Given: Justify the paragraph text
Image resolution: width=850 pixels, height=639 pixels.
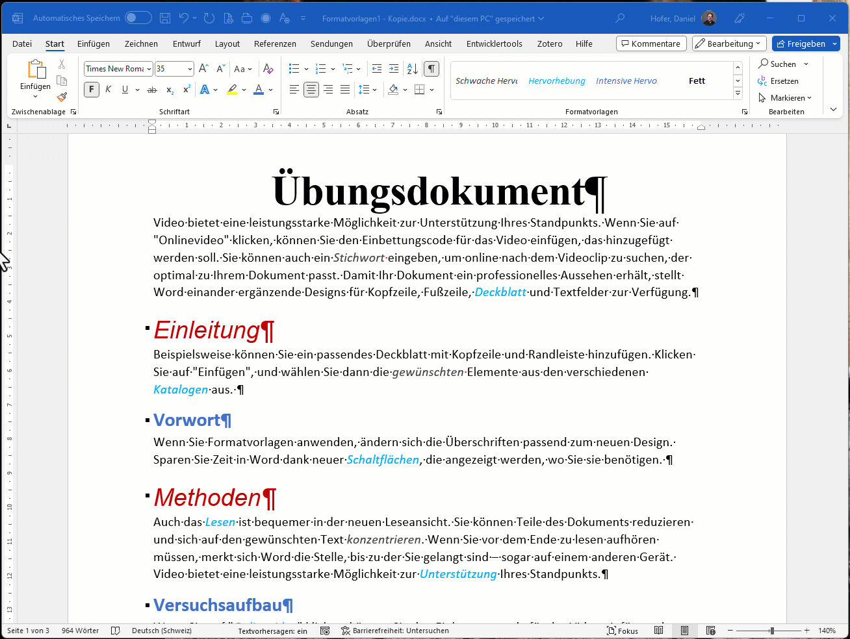Looking at the screenshot, I should coord(345,90).
